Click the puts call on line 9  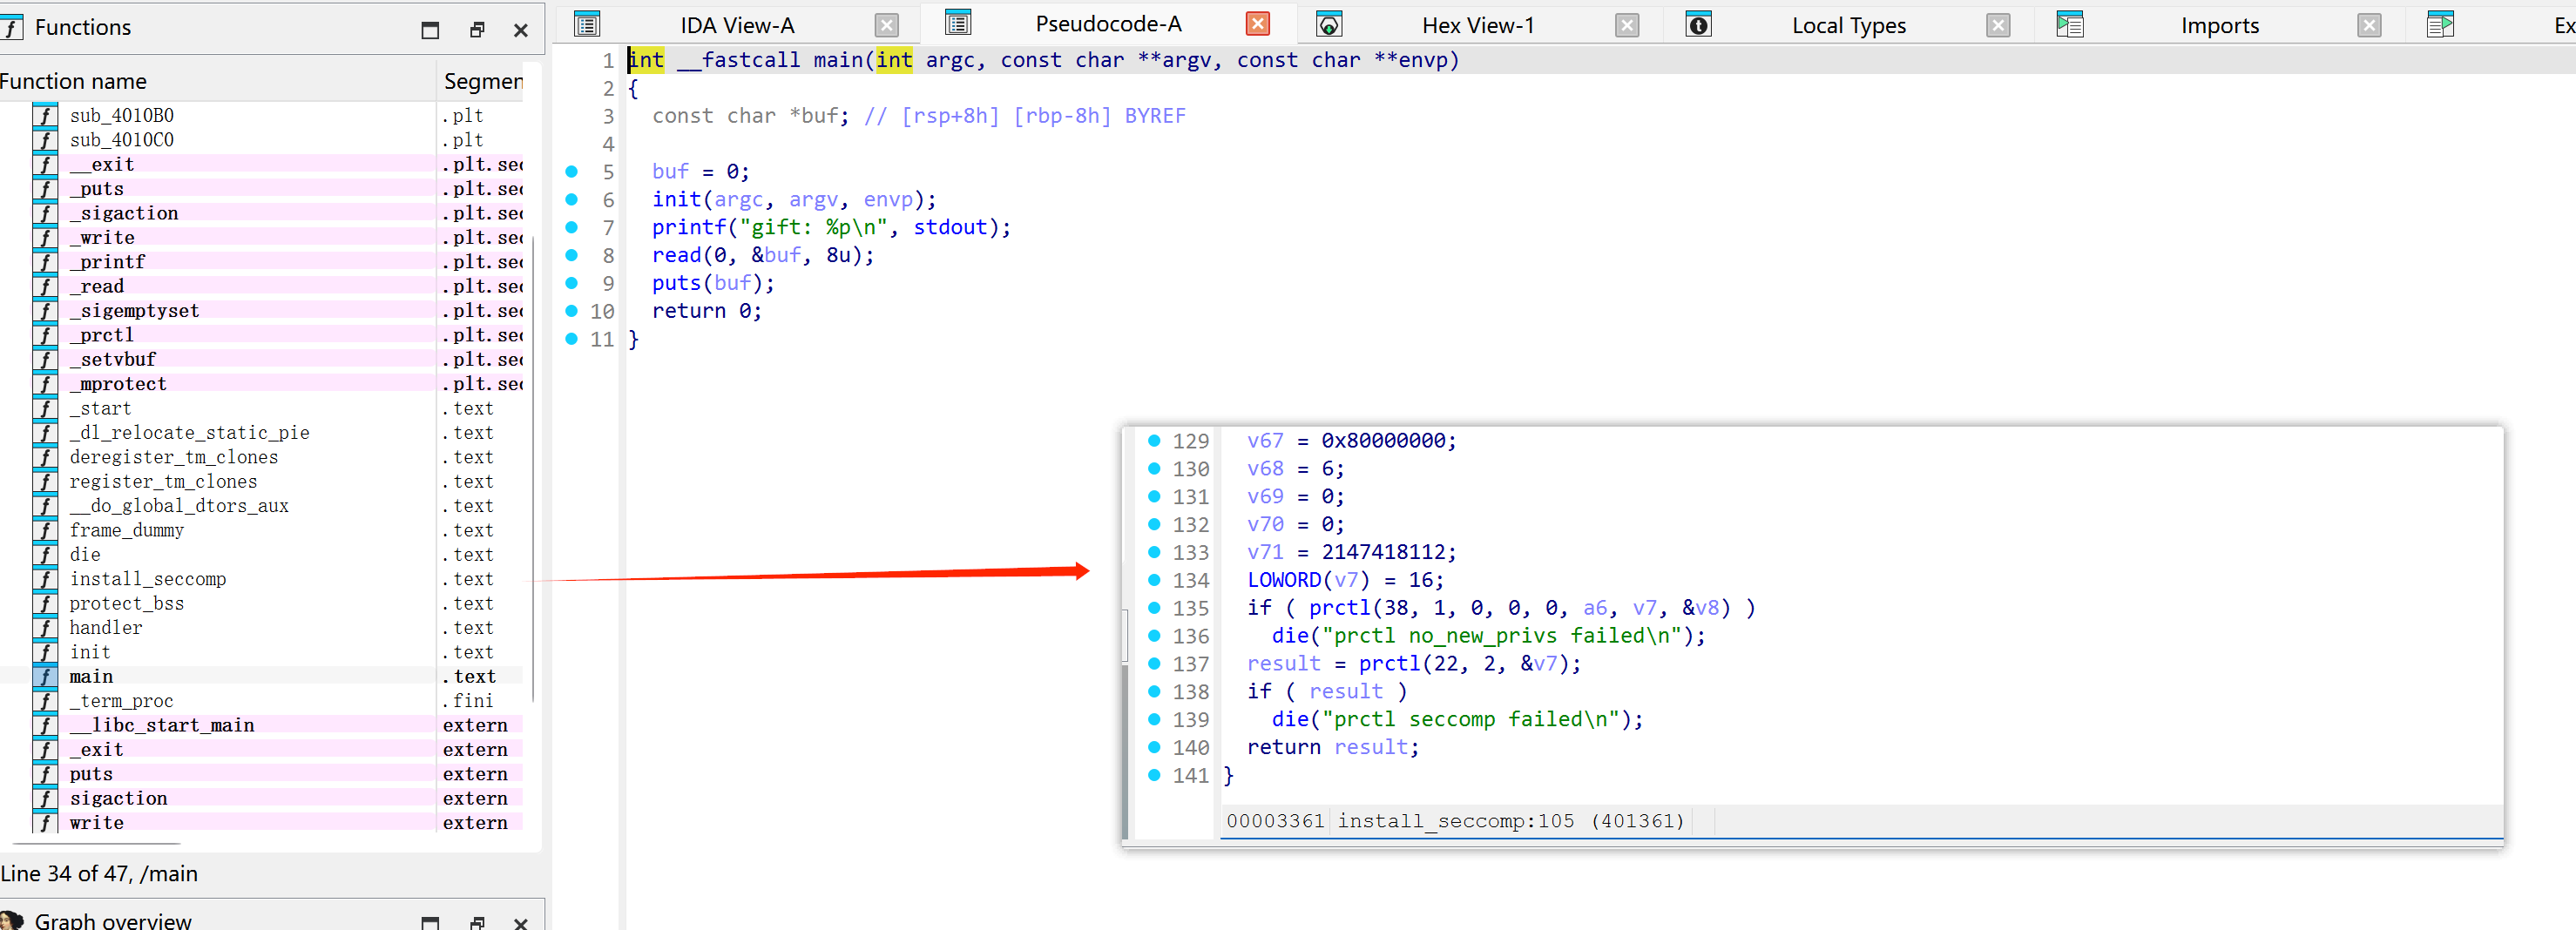click(x=676, y=283)
